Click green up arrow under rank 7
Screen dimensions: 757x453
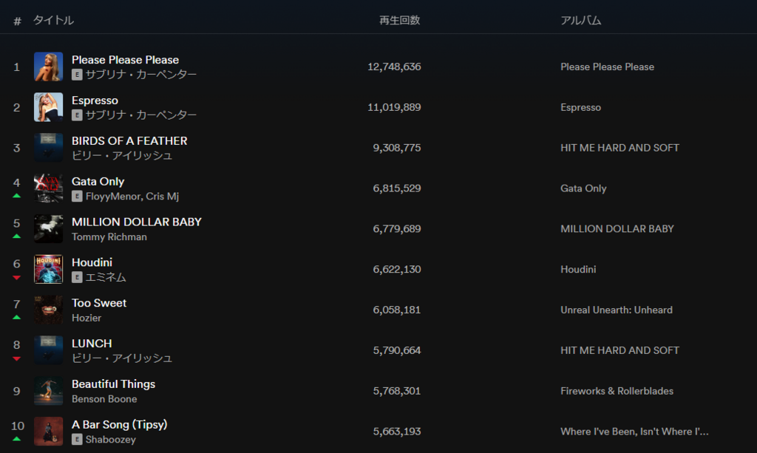[x=16, y=318]
